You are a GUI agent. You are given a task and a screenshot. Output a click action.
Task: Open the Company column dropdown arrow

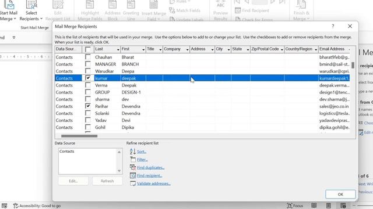click(x=187, y=49)
